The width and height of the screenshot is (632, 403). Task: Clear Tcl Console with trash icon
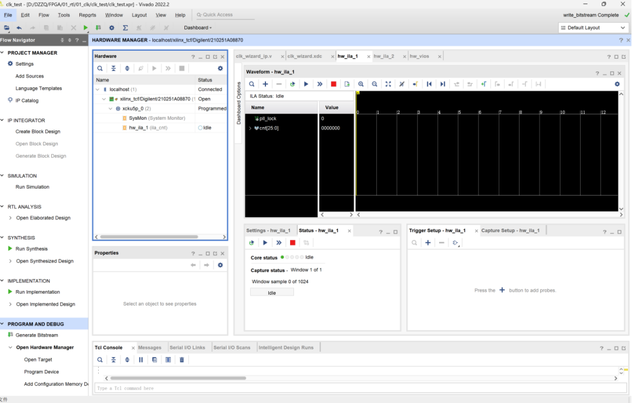point(182,360)
